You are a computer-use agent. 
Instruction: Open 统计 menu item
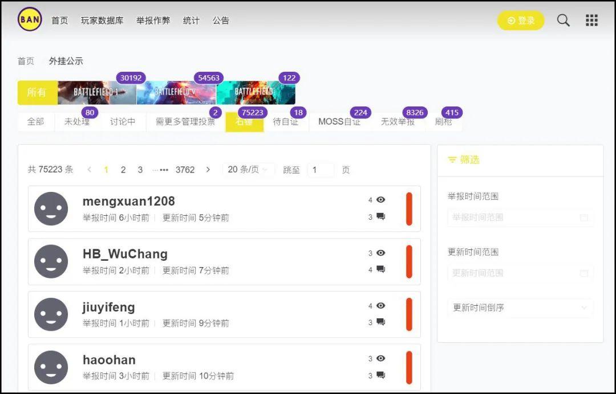(x=191, y=20)
